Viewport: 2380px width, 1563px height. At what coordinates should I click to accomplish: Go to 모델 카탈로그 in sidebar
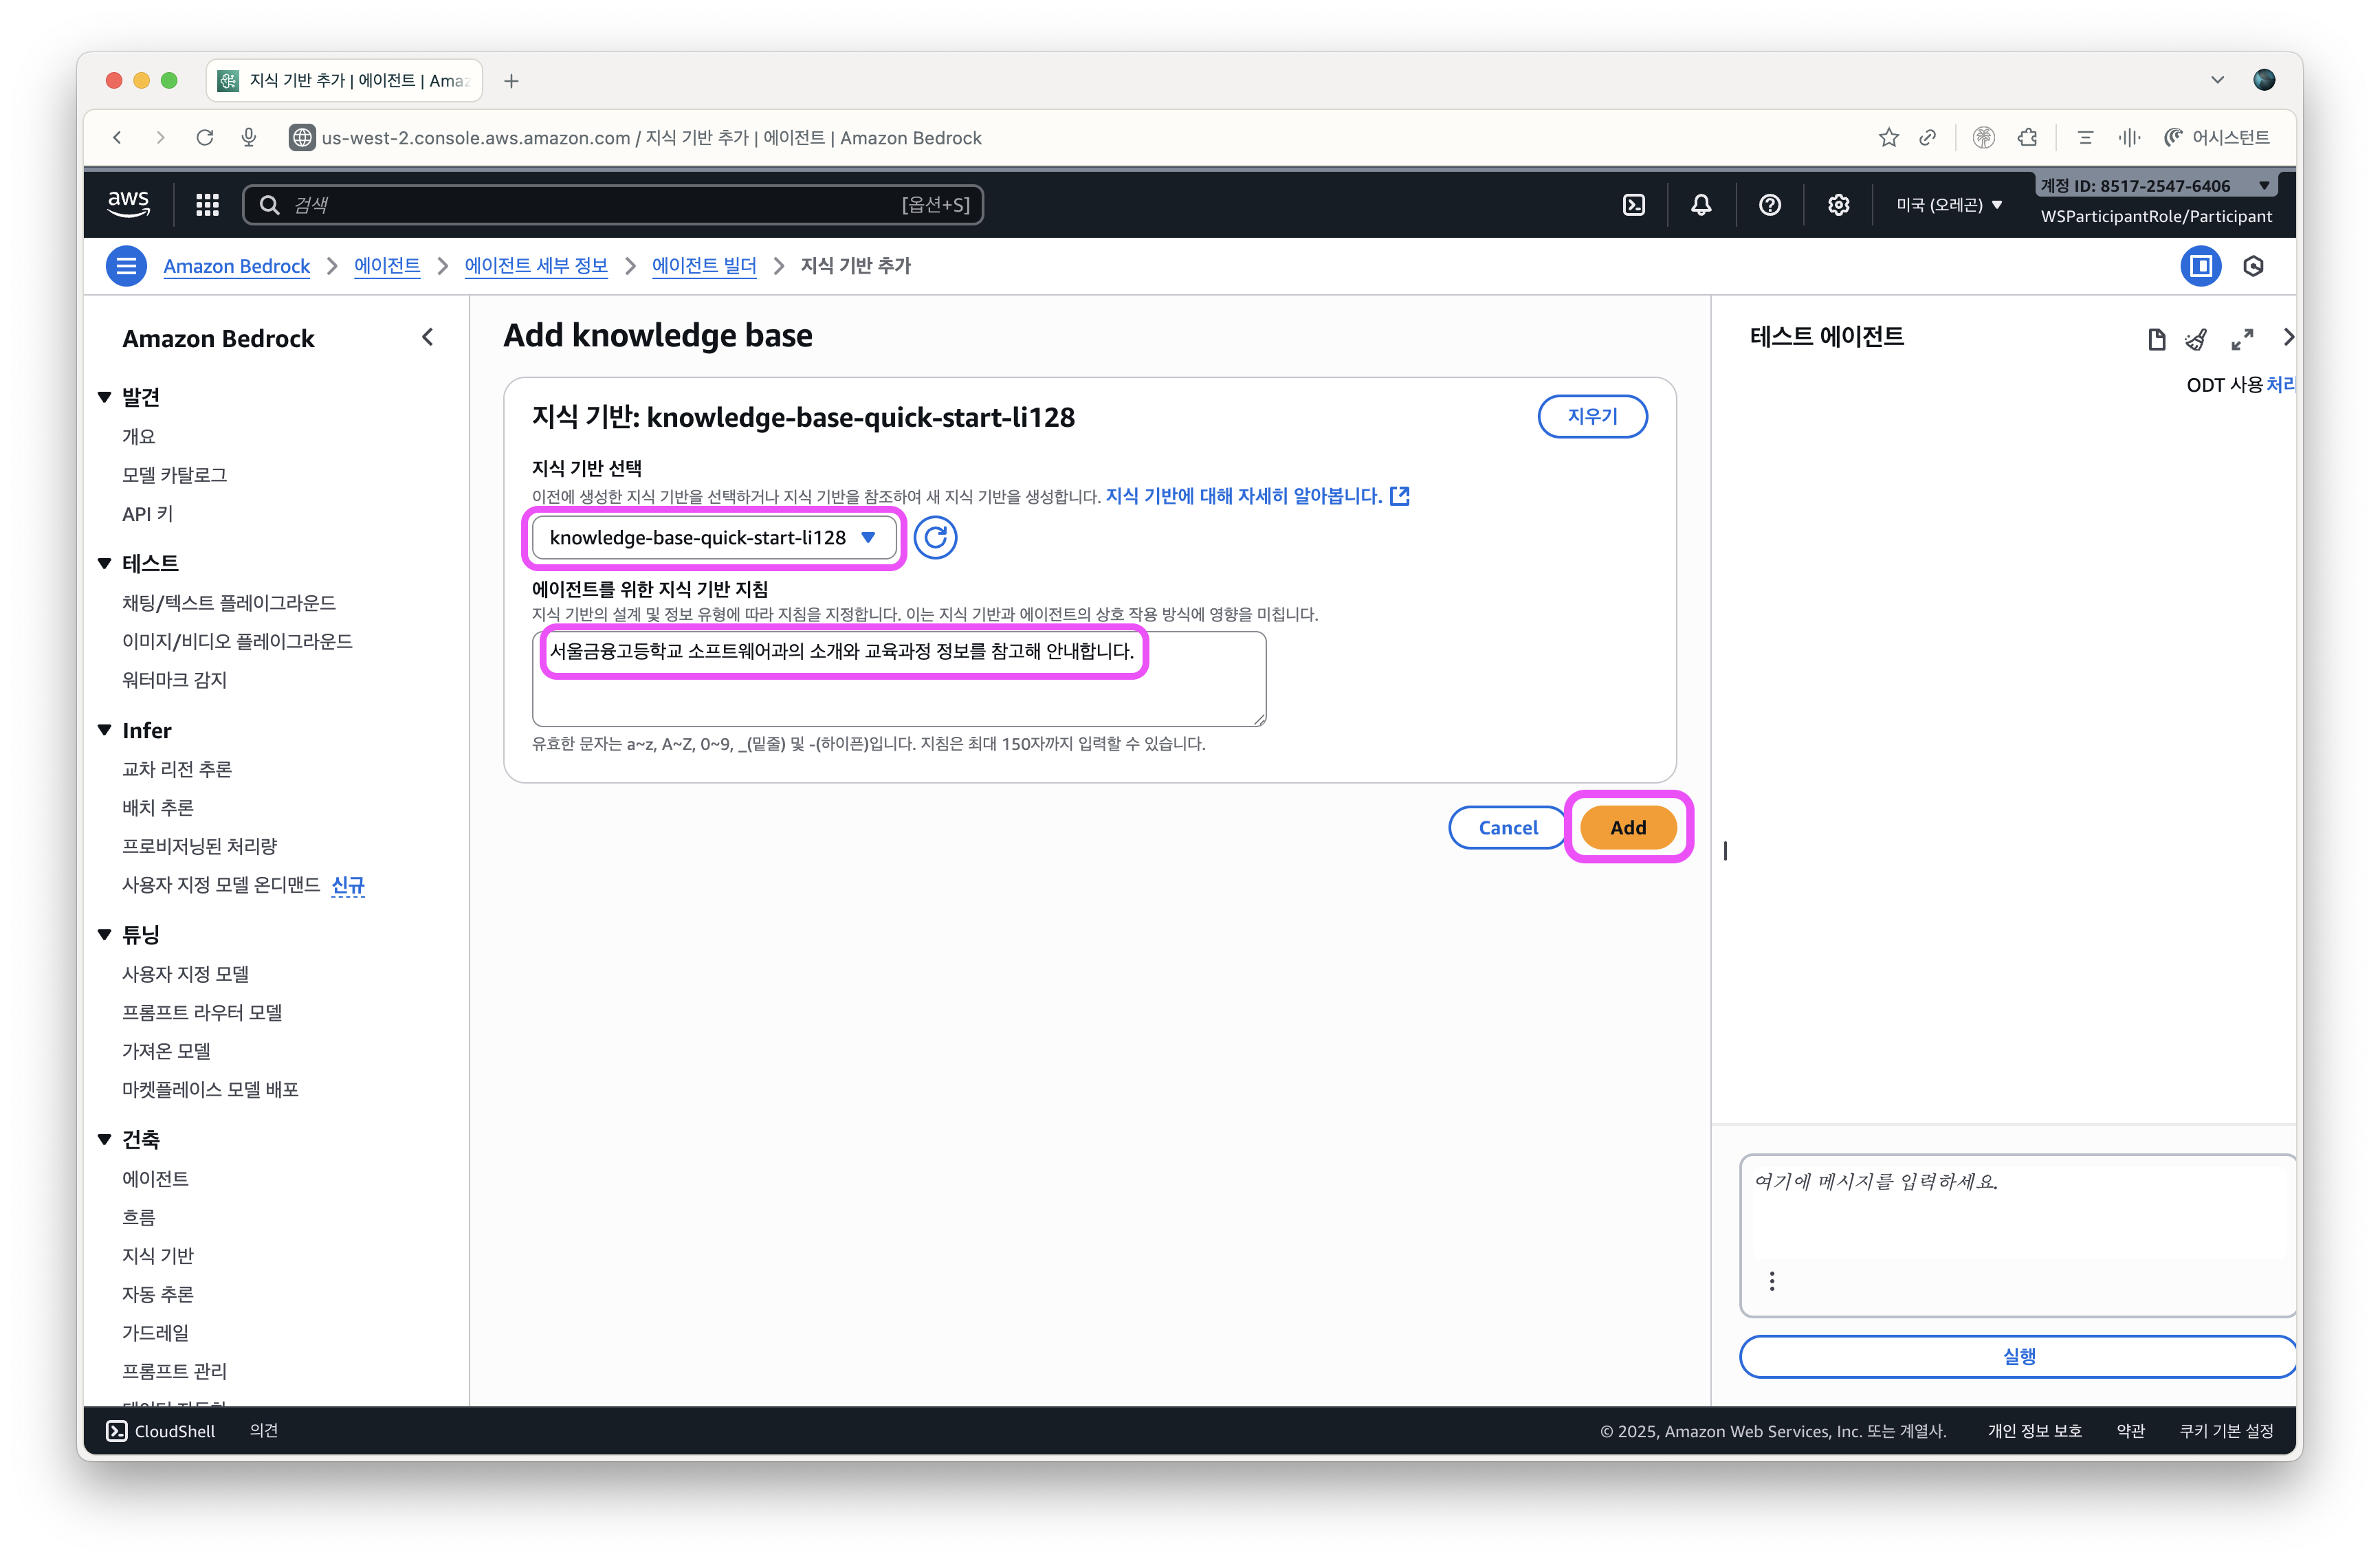(174, 475)
